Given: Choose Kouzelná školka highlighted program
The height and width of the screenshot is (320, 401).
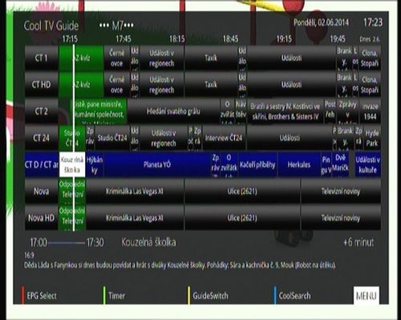Looking at the screenshot, I should 72,164.
